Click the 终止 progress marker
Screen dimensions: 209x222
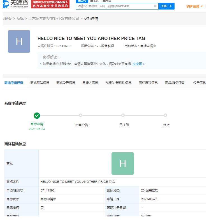[165, 115]
